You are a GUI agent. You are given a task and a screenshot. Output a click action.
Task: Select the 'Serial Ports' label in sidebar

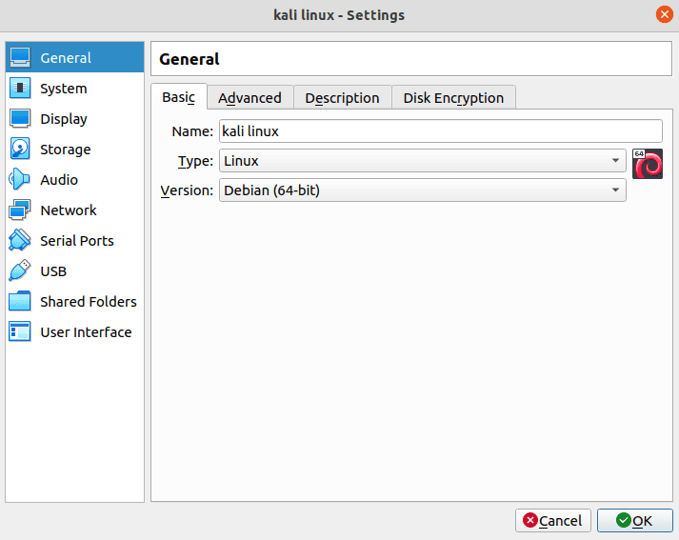pos(77,241)
